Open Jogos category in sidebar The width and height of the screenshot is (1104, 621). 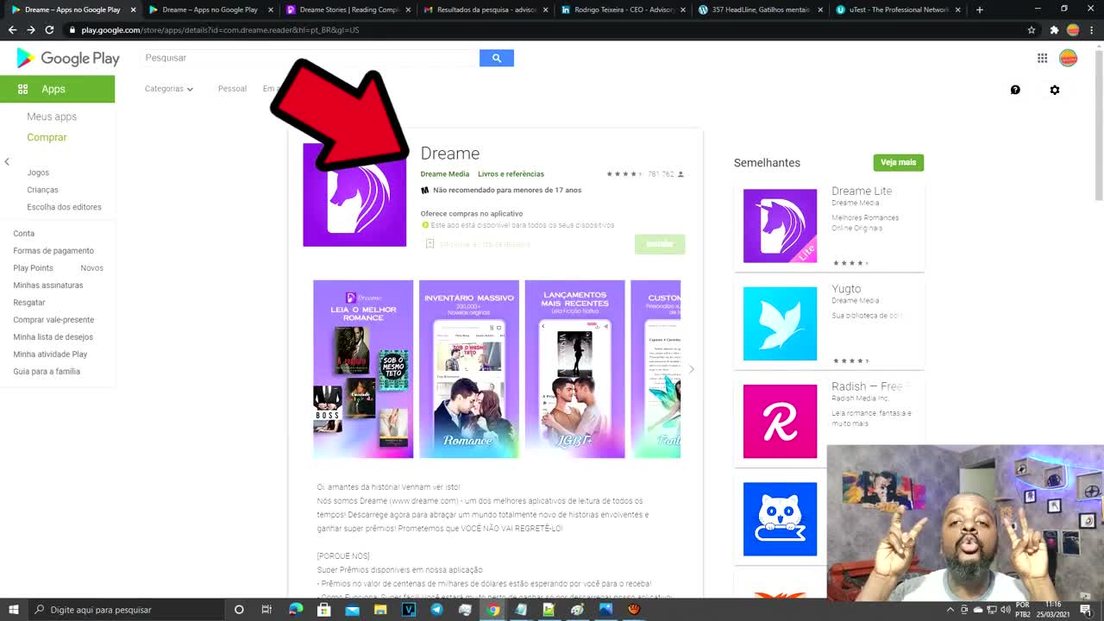38,172
